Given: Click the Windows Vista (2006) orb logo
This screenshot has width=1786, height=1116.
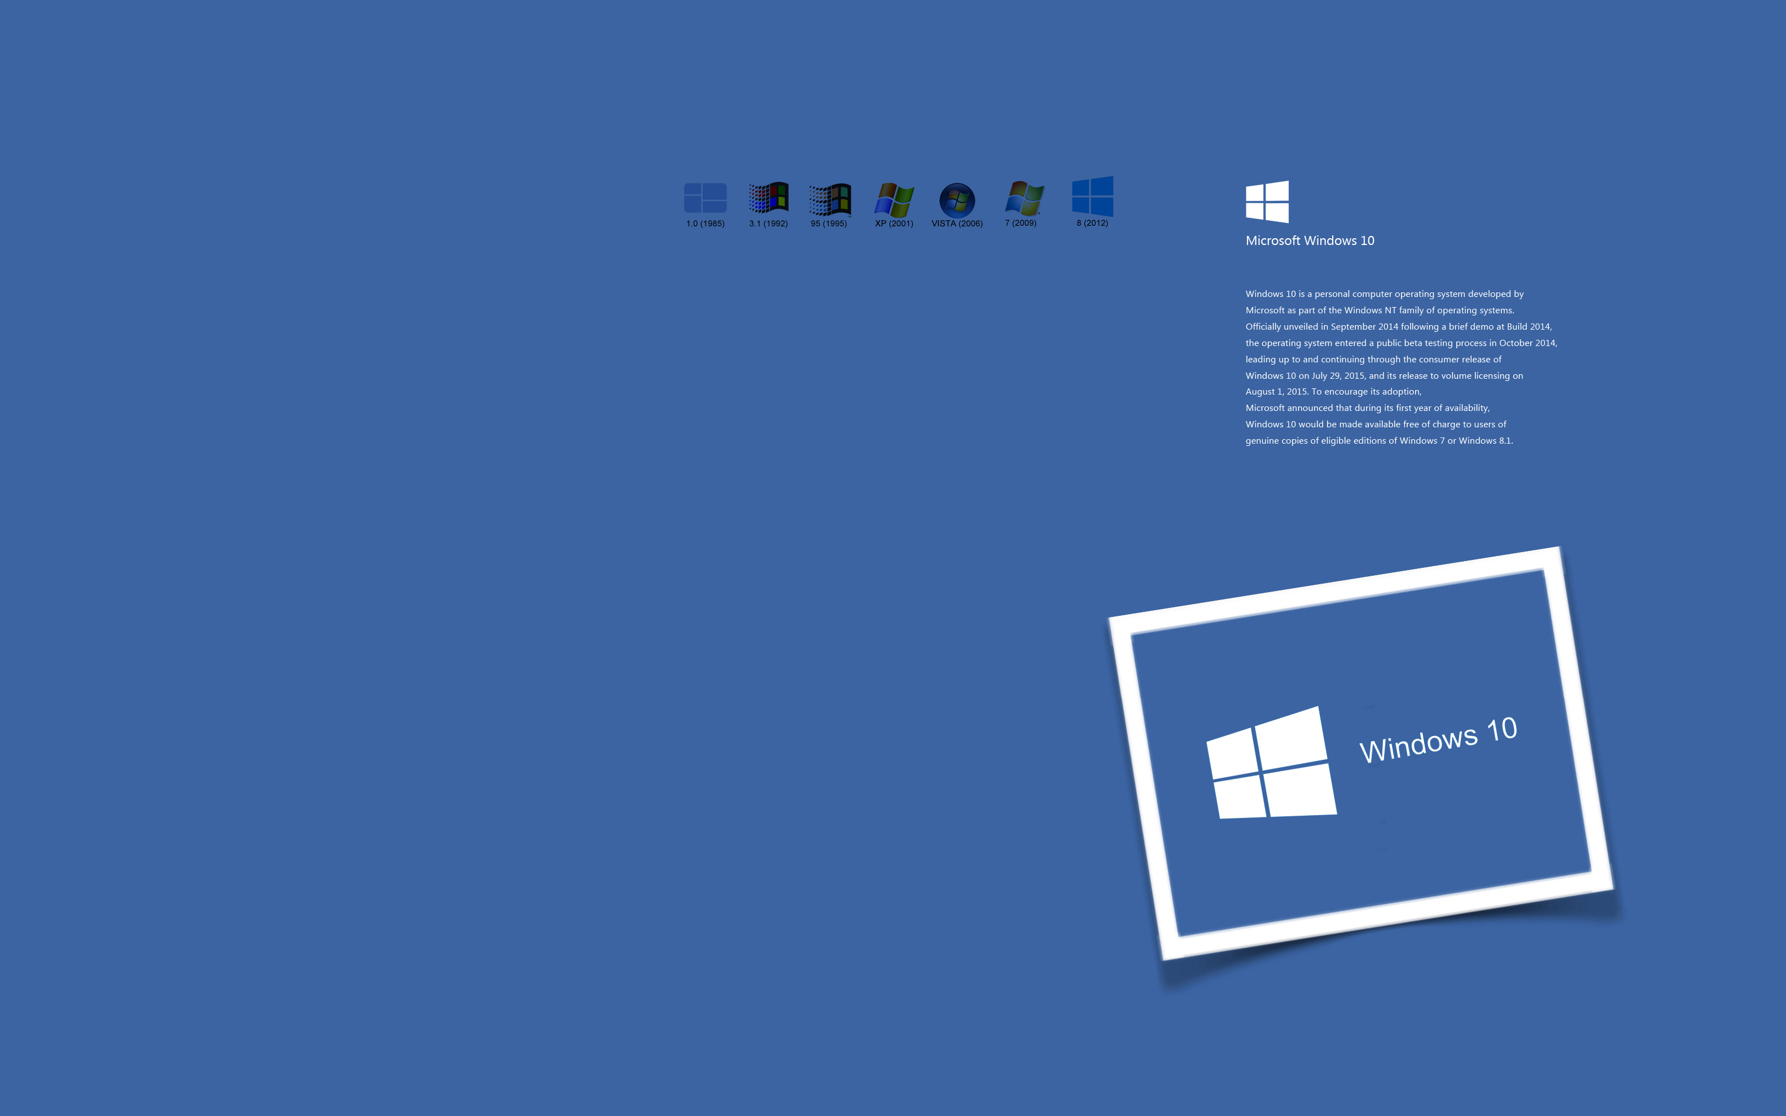Looking at the screenshot, I should [956, 200].
